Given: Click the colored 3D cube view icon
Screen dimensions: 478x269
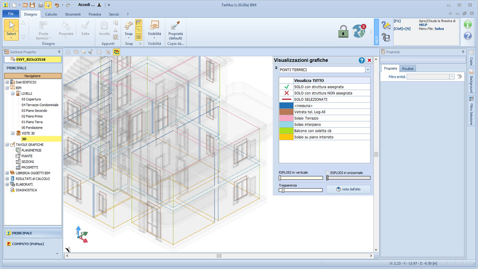Looking at the screenshot, I should (x=116, y=52).
